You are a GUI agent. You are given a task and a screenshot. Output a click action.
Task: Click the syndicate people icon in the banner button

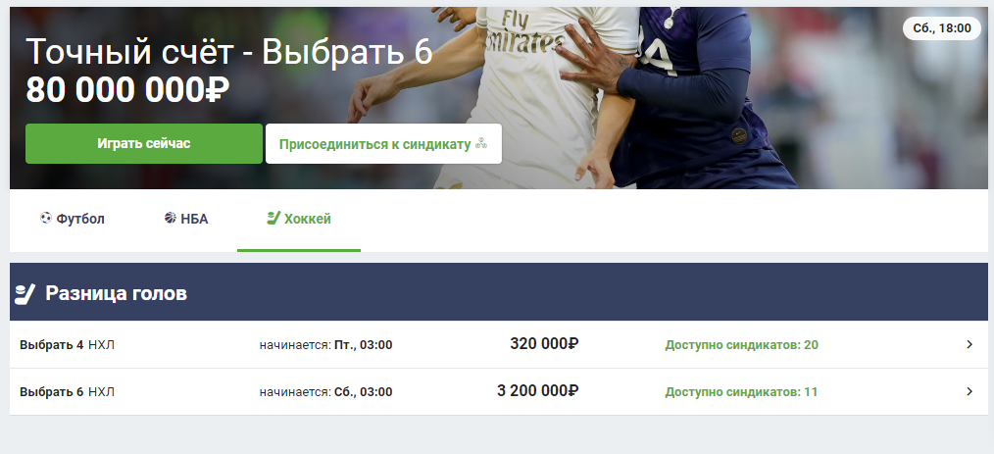tap(481, 143)
